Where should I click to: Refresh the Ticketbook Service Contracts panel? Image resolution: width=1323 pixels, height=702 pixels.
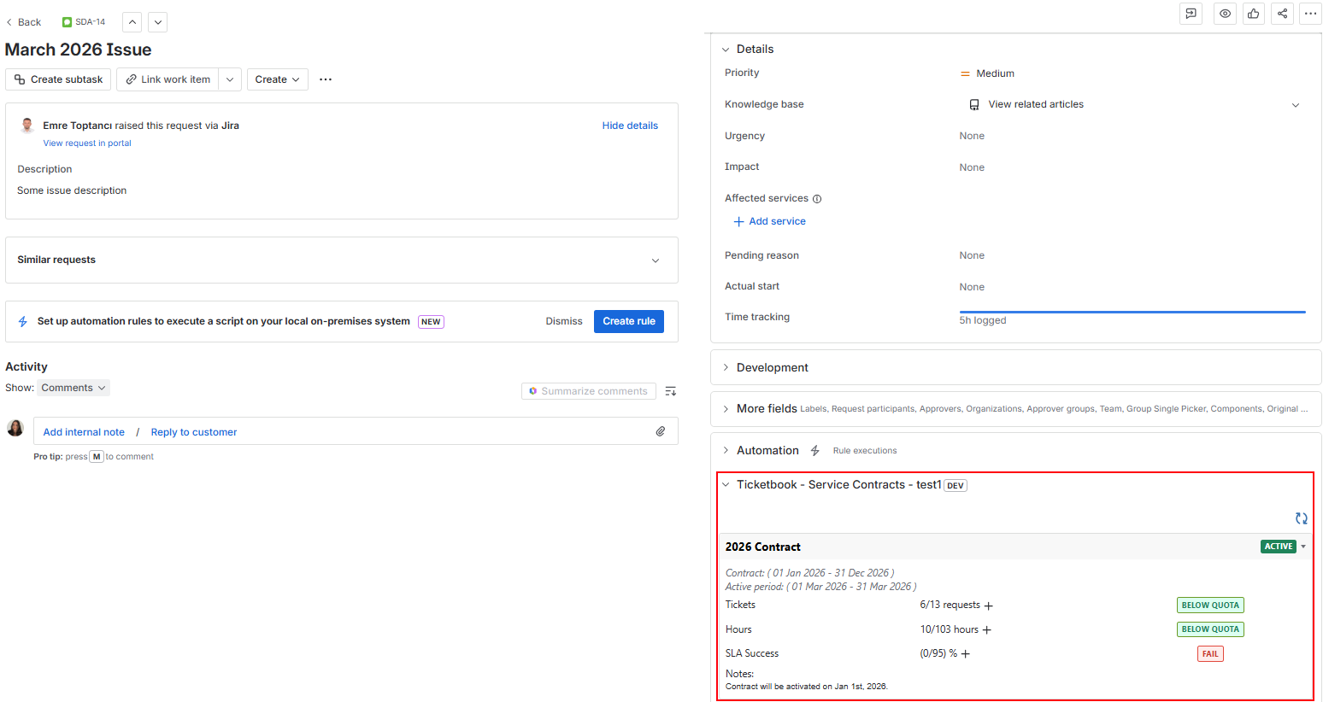[x=1301, y=518]
